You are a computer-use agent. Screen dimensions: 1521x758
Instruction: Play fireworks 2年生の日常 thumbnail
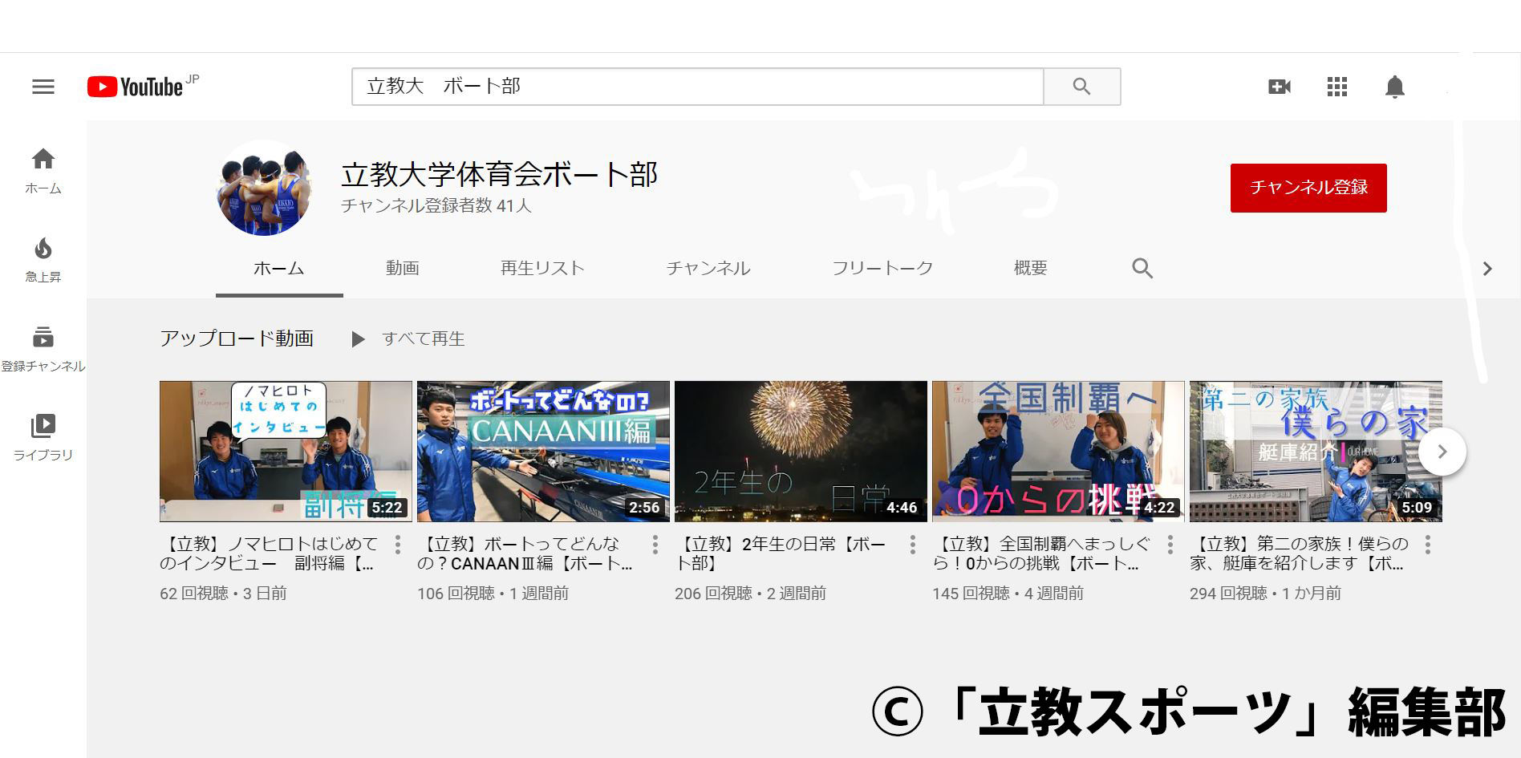pos(801,452)
